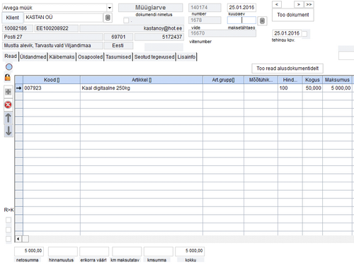Switch to the Read tab
The width and height of the screenshot is (354, 265).
pyautogui.click(x=11, y=57)
